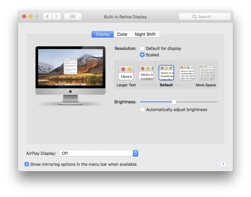Screen dimensions: 251x197
Task: Choose the Default scaling thumbnail
Action: pos(166,73)
